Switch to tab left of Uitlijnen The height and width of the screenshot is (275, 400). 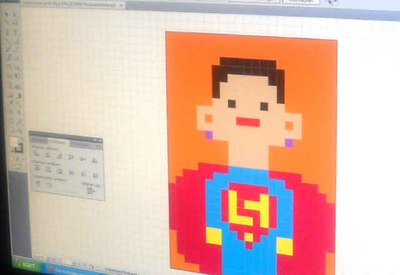pyautogui.click(x=39, y=140)
